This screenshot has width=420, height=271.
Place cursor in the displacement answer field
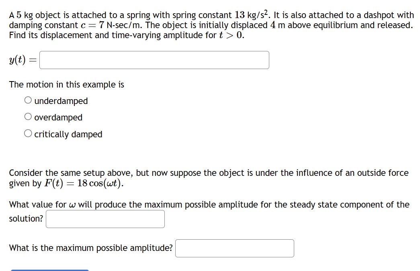pos(154,59)
